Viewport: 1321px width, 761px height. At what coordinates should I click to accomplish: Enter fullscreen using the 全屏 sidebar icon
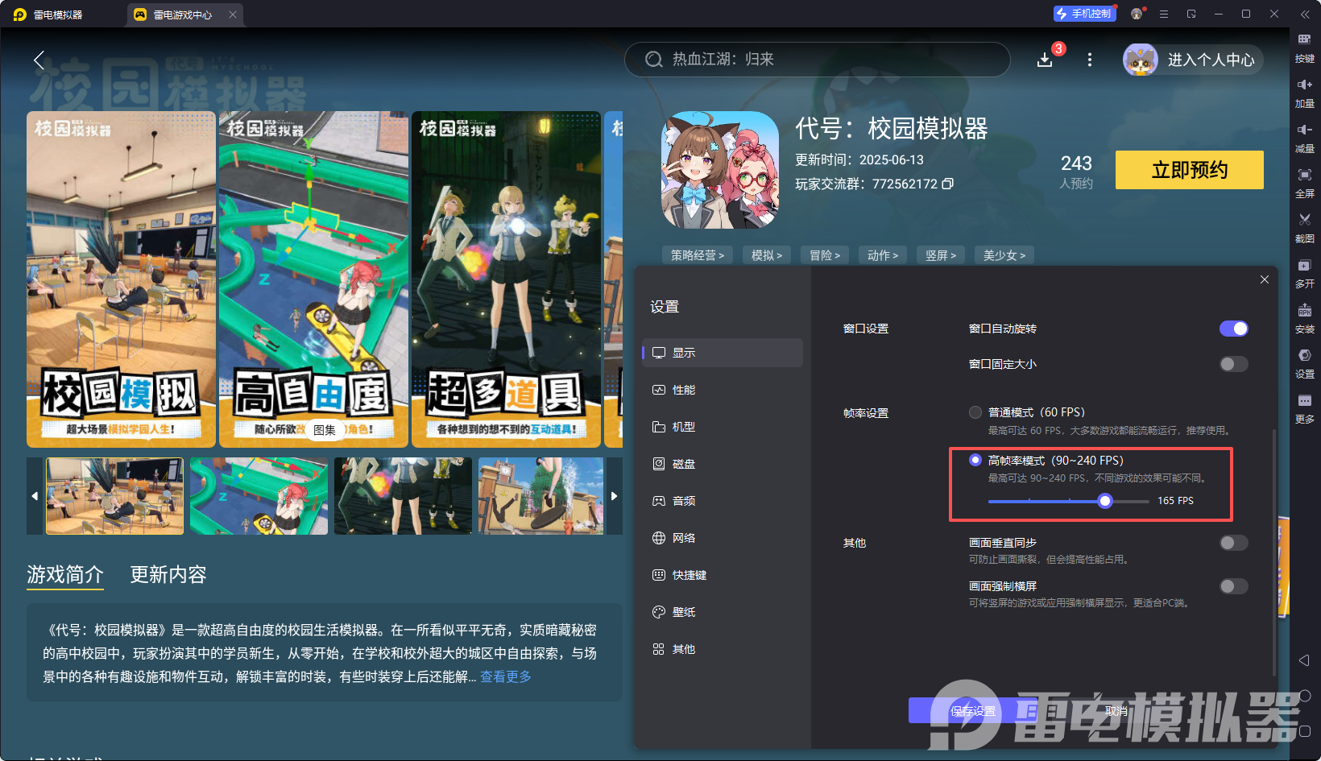click(x=1305, y=183)
